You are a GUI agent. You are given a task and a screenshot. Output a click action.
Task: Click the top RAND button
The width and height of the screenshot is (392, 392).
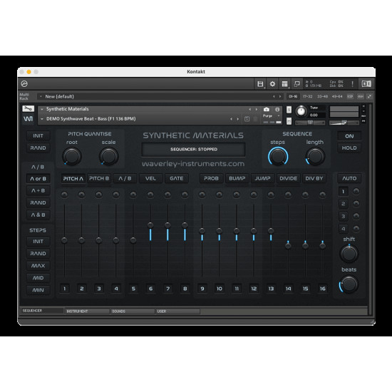pos(38,148)
